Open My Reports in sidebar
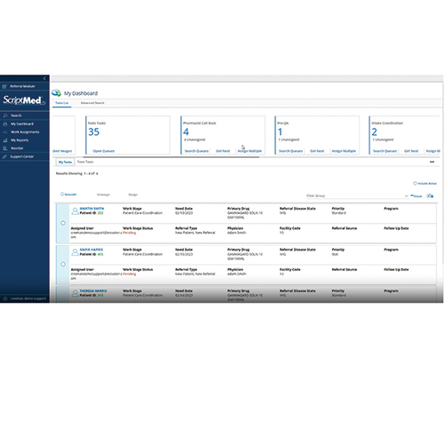Viewport: 444px width, 444px height. coord(20,140)
